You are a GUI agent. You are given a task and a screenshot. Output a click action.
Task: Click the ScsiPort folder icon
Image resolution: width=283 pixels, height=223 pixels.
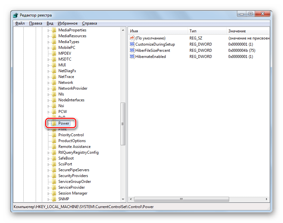click(x=54, y=164)
